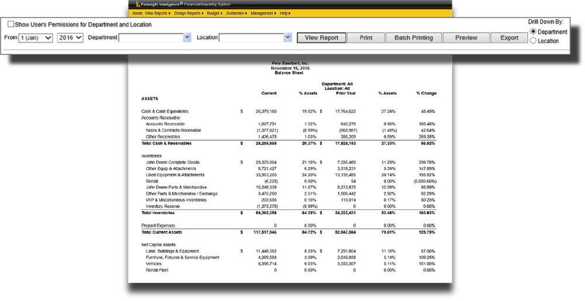585x301 pixels.
Task: Click the Current column header
Action: 269,93
